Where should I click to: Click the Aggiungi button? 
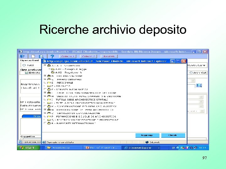point(147,136)
